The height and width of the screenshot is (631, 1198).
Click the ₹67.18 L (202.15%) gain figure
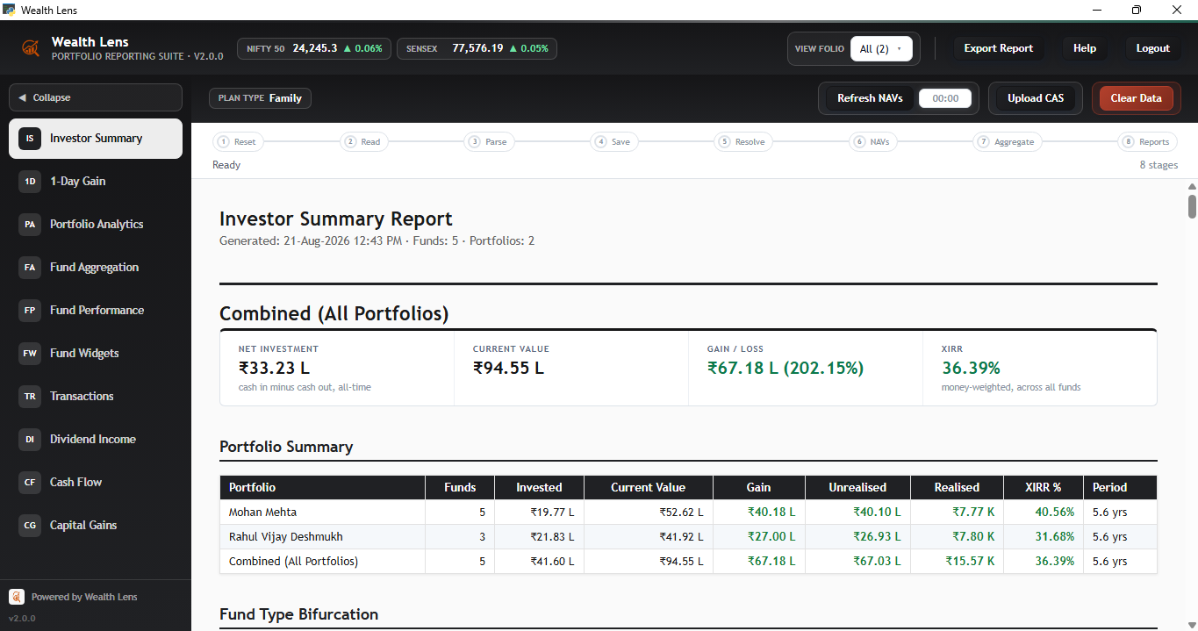click(786, 368)
